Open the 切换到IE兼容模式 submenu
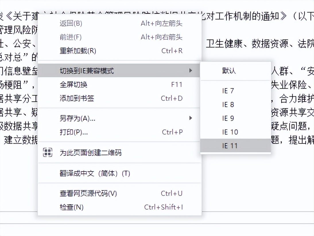Screen dimensions: 314x236 (86, 70)
